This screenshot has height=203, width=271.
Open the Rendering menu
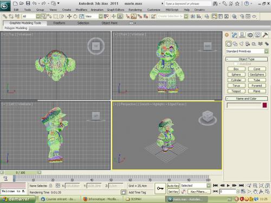(135, 10)
